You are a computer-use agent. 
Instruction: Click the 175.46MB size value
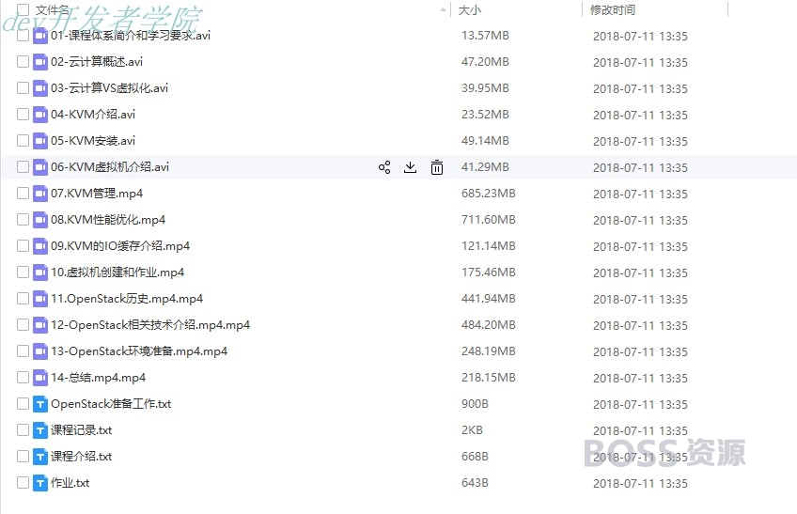pos(489,273)
